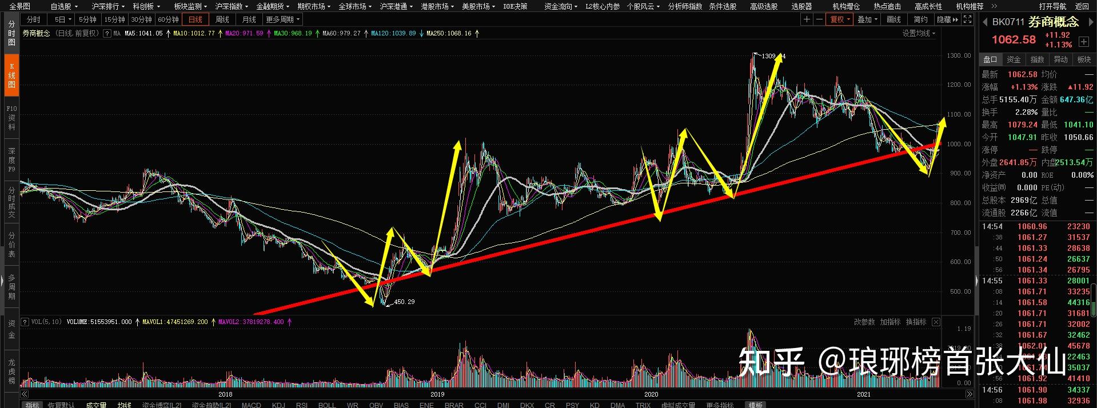Select K线图 sidebar view
The image size is (1097, 408).
pos(11,75)
